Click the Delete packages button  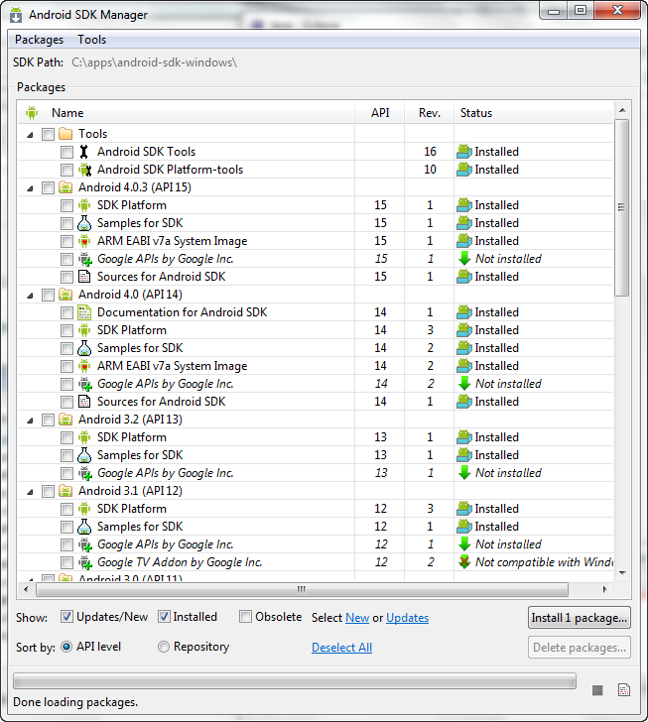click(580, 648)
